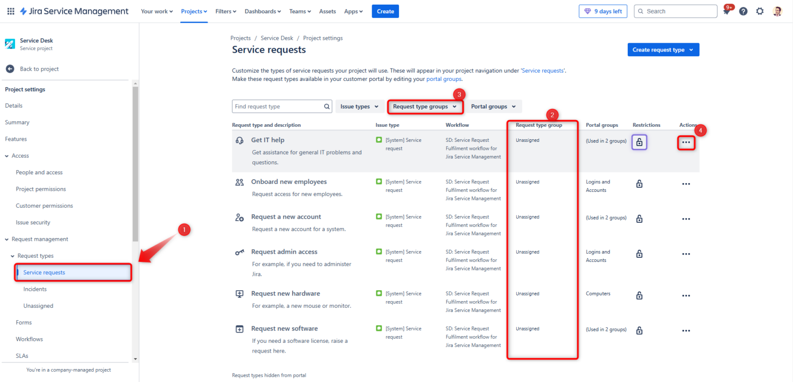Open the Request type groups filter dropdown
793x382 pixels.
pyautogui.click(x=424, y=106)
